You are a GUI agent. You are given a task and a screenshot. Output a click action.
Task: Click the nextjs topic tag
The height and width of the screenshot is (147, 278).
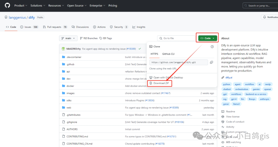(x=268, y=84)
